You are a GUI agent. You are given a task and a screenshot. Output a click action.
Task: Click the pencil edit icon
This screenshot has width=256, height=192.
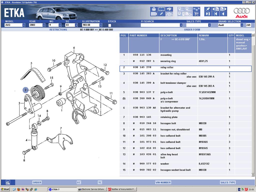pyautogui.click(x=162, y=14)
